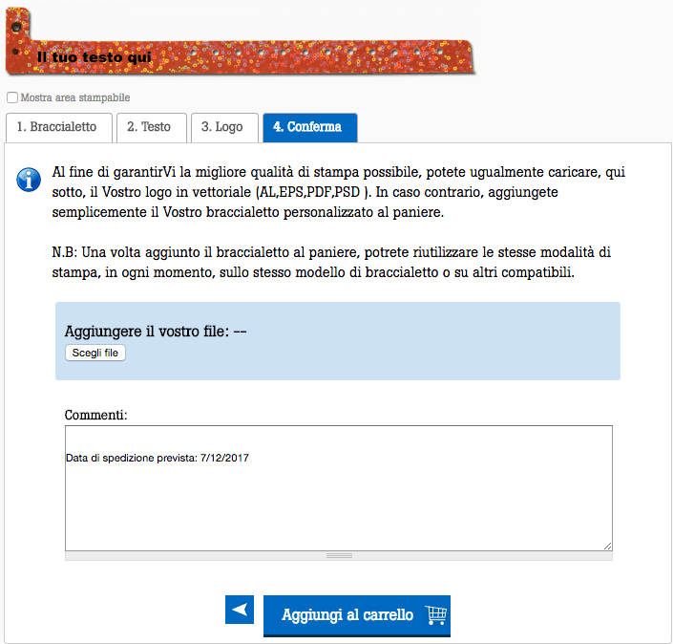Click Aggiungi al carrello button
The width and height of the screenshot is (673, 644).
[357, 615]
